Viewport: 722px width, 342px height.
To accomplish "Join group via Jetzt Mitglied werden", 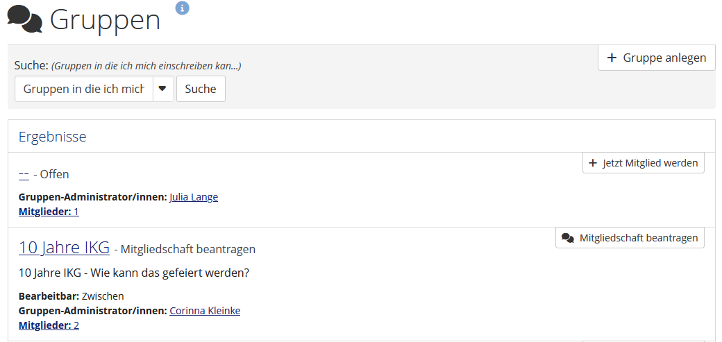I will click(x=644, y=163).
